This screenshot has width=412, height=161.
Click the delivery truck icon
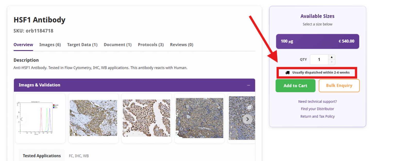pos(287,73)
